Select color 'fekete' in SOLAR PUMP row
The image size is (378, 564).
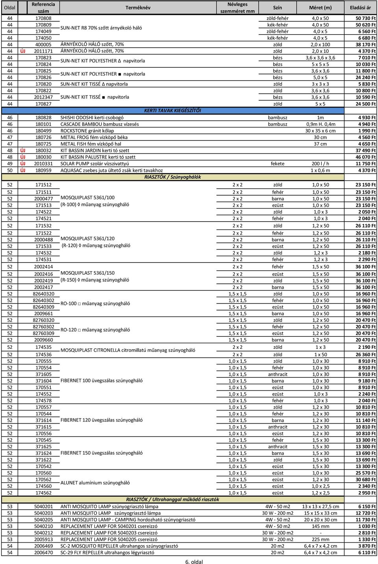pos(278,164)
